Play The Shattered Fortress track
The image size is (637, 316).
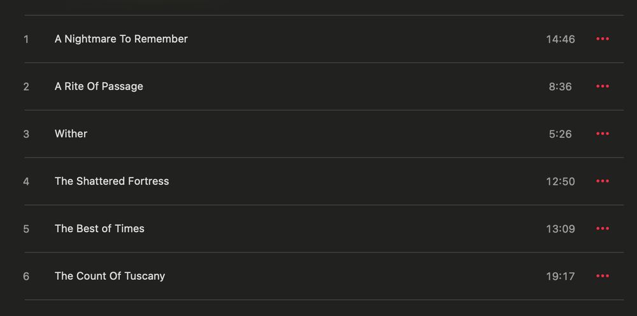click(111, 181)
